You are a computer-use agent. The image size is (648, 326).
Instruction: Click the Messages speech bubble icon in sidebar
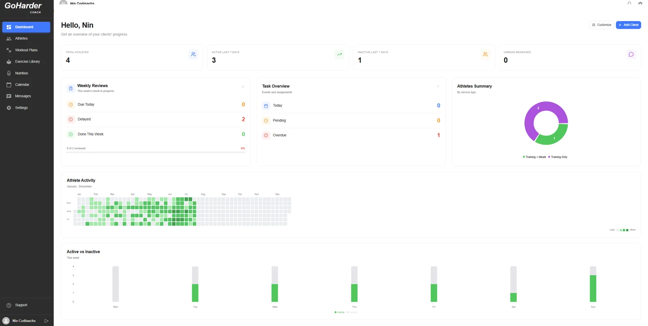(9, 96)
